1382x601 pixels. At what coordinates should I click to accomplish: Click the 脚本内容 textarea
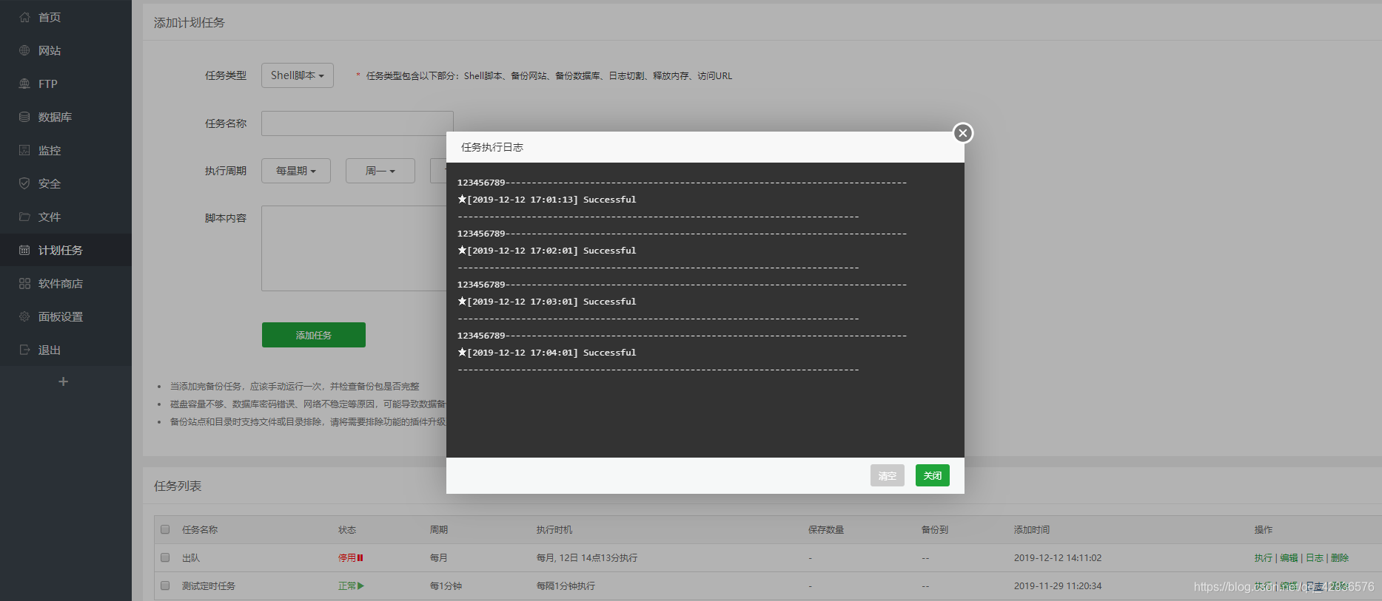[354, 248]
